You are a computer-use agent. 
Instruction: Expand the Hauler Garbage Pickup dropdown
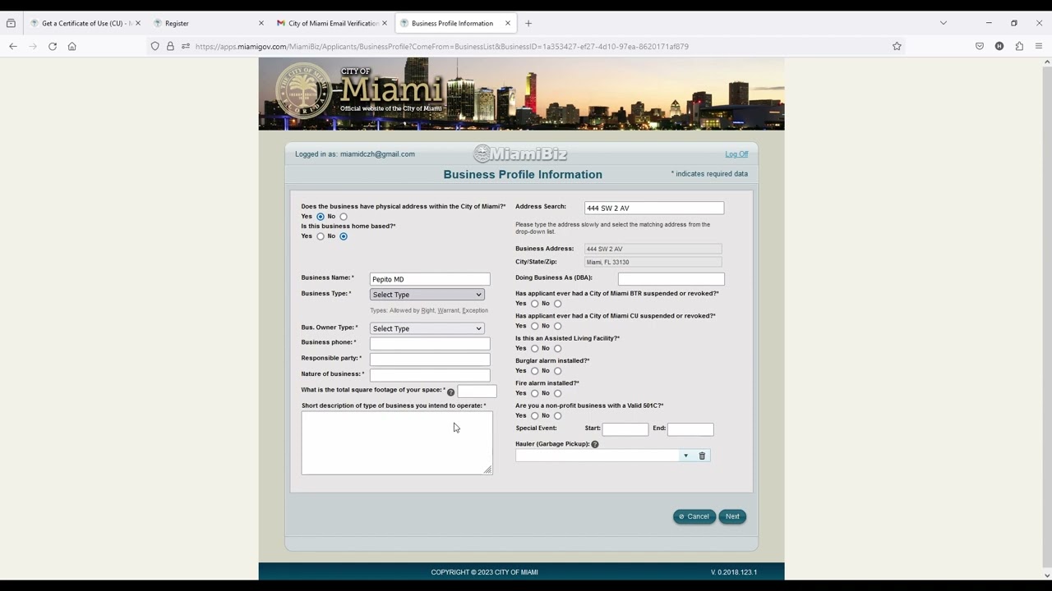coord(685,456)
